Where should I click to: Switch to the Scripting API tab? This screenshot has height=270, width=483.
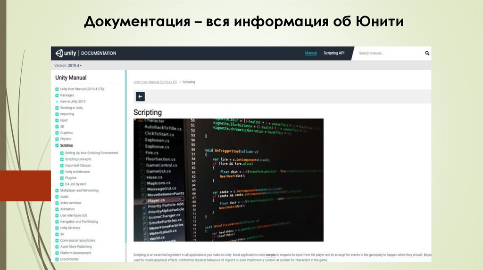tap(334, 53)
